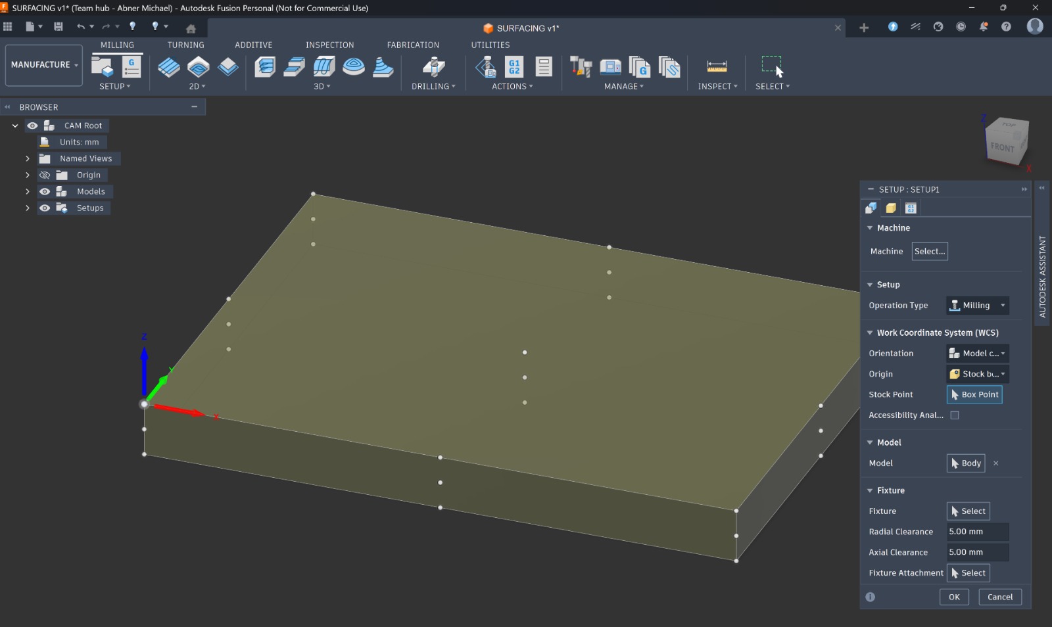This screenshot has height=627, width=1052.
Task: Expand the Named Views tree node
Action: click(x=28, y=158)
